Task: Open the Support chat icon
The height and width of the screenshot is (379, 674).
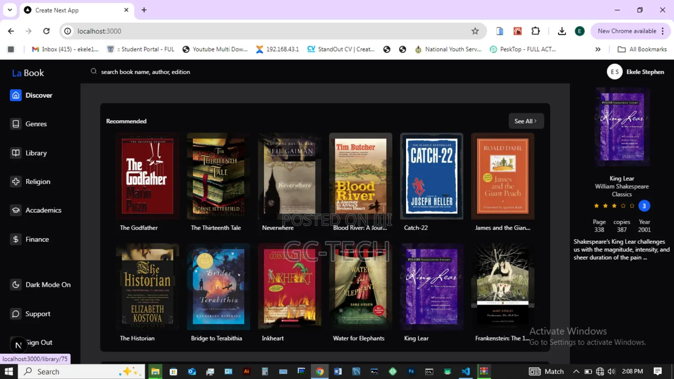Action: (x=16, y=314)
